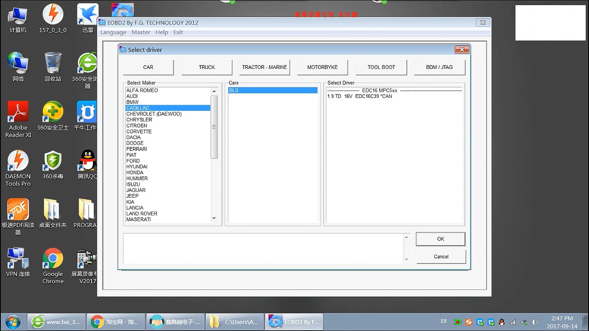The height and width of the screenshot is (331, 589).
Task: Select CHEVROLET (DAEWOO) maker
Action: coord(168,114)
